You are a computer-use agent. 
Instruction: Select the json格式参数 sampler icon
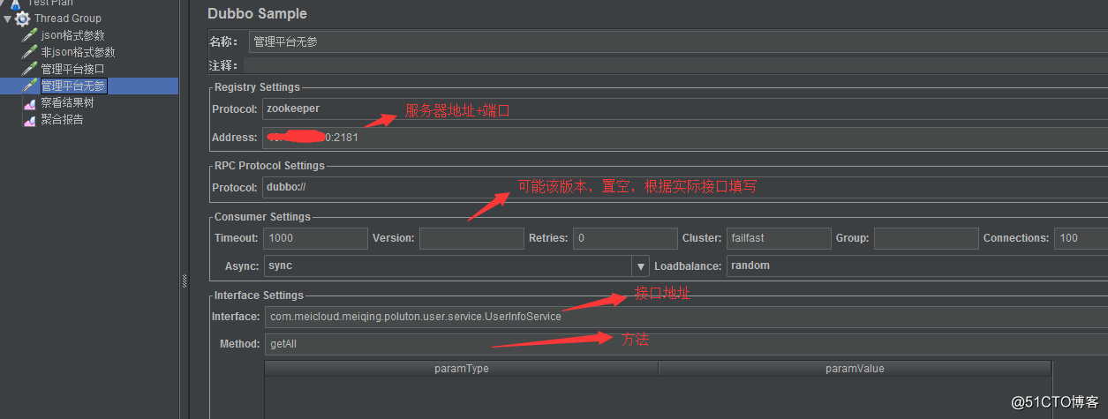[x=30, y=36]
